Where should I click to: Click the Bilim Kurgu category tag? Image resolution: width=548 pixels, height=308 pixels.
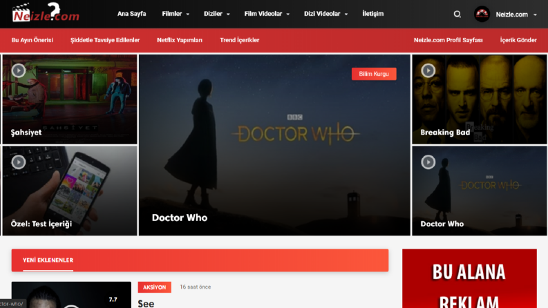pyautogui.click(x=374, y=74)
